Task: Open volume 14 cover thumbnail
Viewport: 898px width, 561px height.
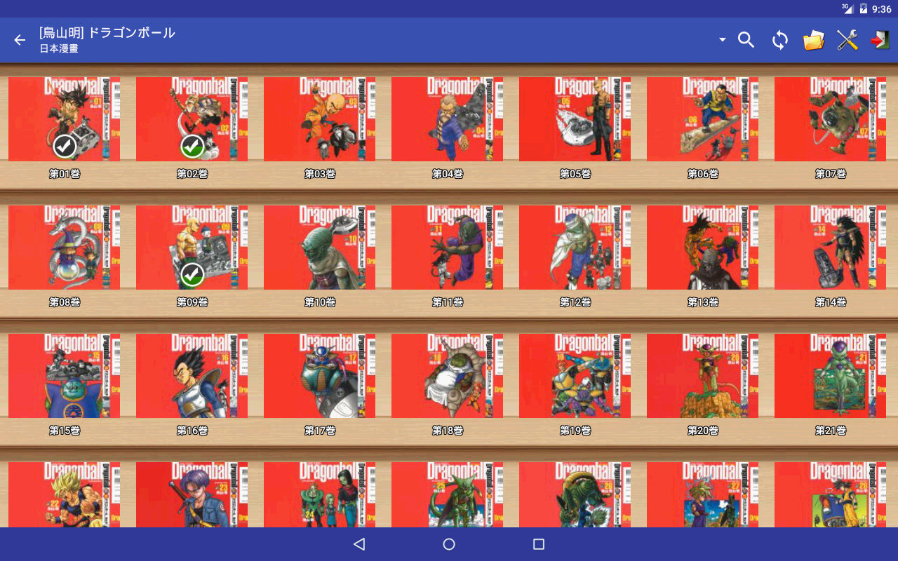Action: point(831,248)
